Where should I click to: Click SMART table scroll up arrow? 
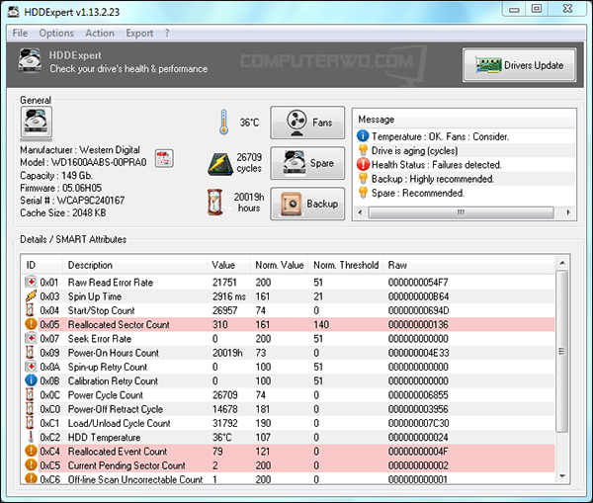click(562, 263)
